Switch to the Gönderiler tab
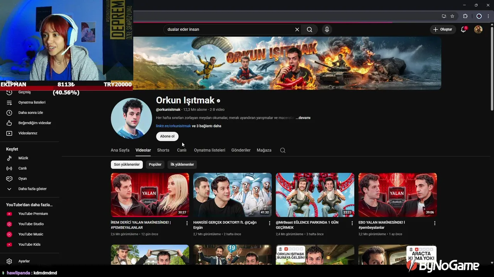Image resolution: width=494 pixels, height=277 pixels. [241, 150]
